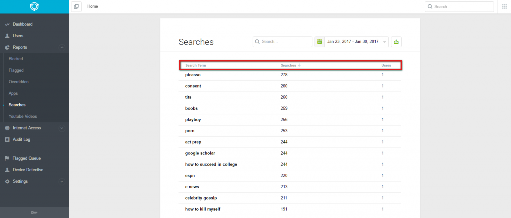The width and height of the screenshot is (511, 218).
Task: Click the search count 213
Action: pyautogui.click(x=284, y=187)
